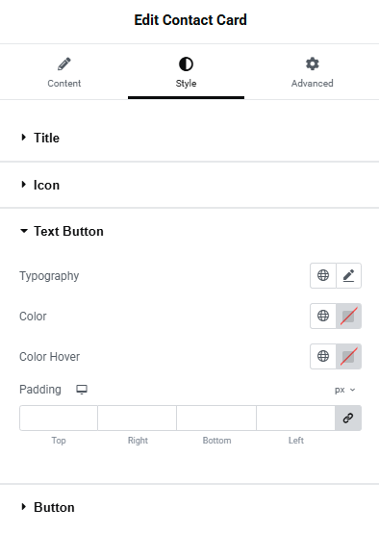Switch to the Advanced tab
This screenshot has width=379, height=533.
click(x=312, y=72)
